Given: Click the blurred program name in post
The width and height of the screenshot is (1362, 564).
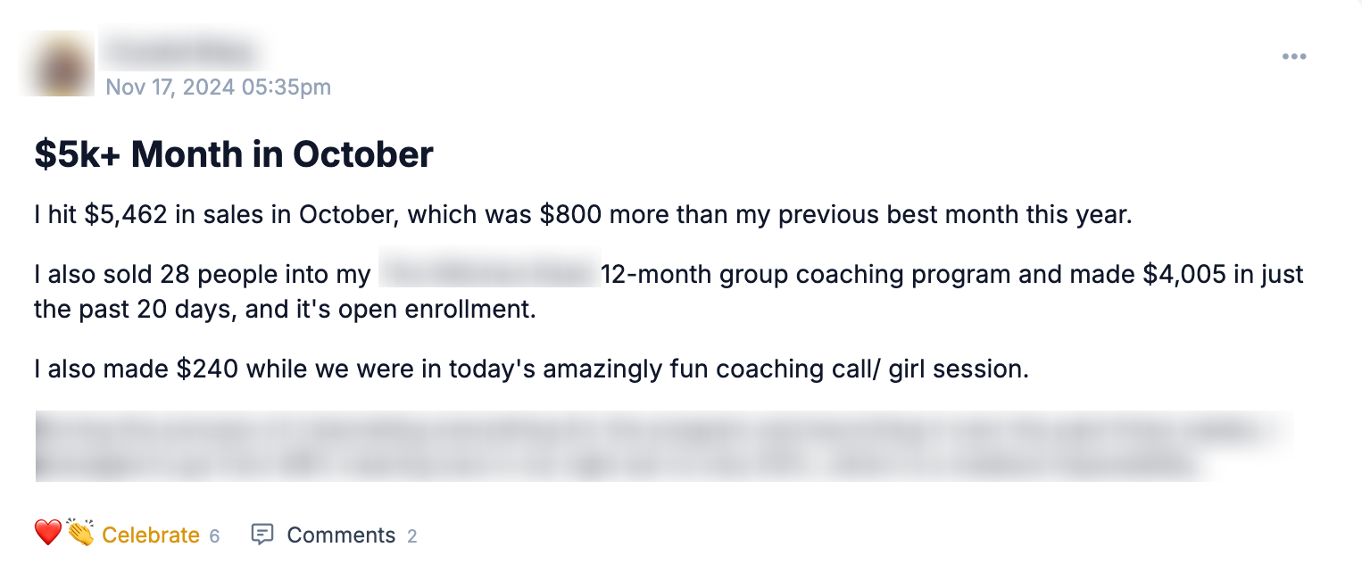Looking at the screenshot, I should tap(487, 274).
